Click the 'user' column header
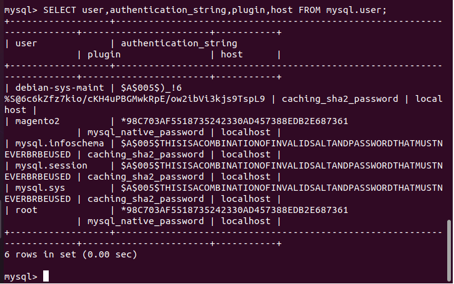Screen dimensions: 454x284 (x=26, y=43)
